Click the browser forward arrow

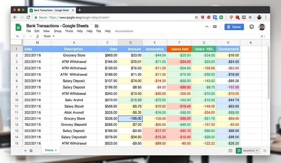coord(22,18)
